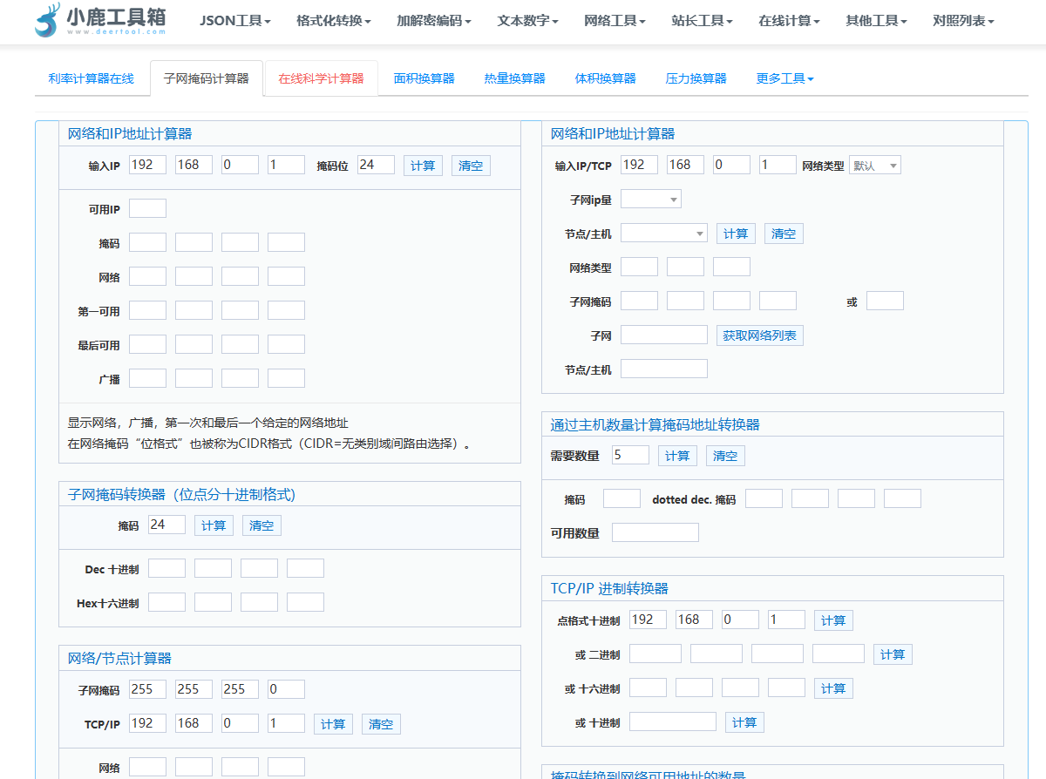Switch to the 体积换算器 tab
This screenshot has width=1046, height=779.
click(x=606, y=78)
